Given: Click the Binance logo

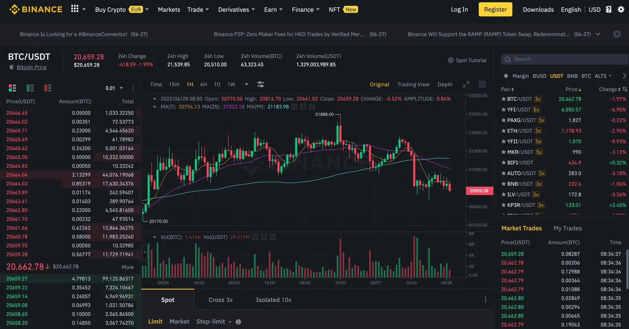Looking at the screenshot, I should 36,9.
